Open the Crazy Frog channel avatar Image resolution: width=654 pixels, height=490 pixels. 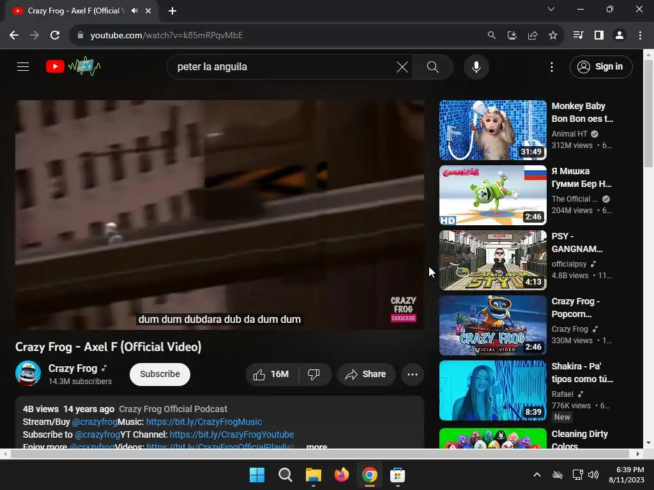point(28,373)
